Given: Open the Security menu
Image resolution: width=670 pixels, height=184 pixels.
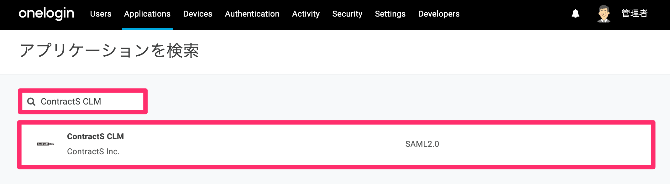Looking at the screenshot, I should [x=347, y=14].
